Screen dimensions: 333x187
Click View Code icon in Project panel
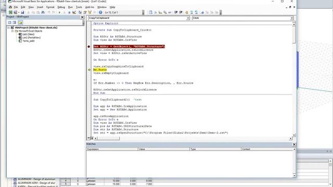tap(9, 22)
